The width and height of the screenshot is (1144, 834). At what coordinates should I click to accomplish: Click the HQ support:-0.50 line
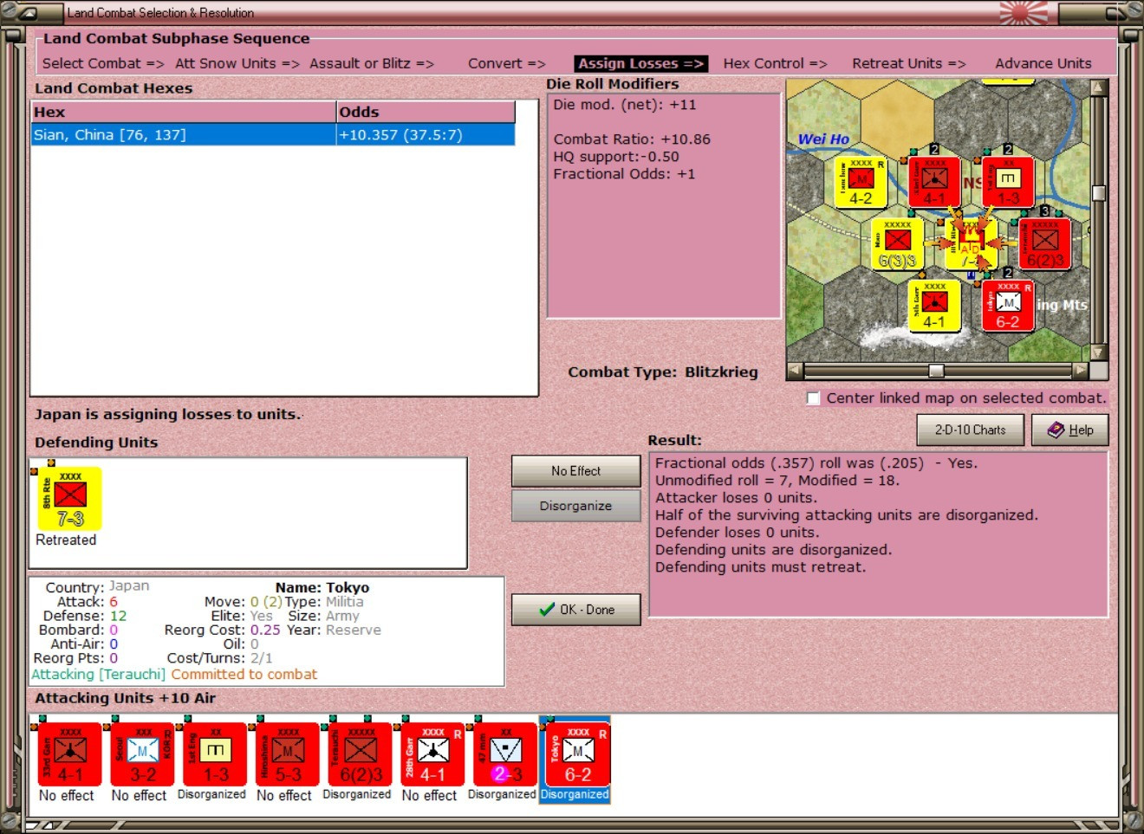616,157
